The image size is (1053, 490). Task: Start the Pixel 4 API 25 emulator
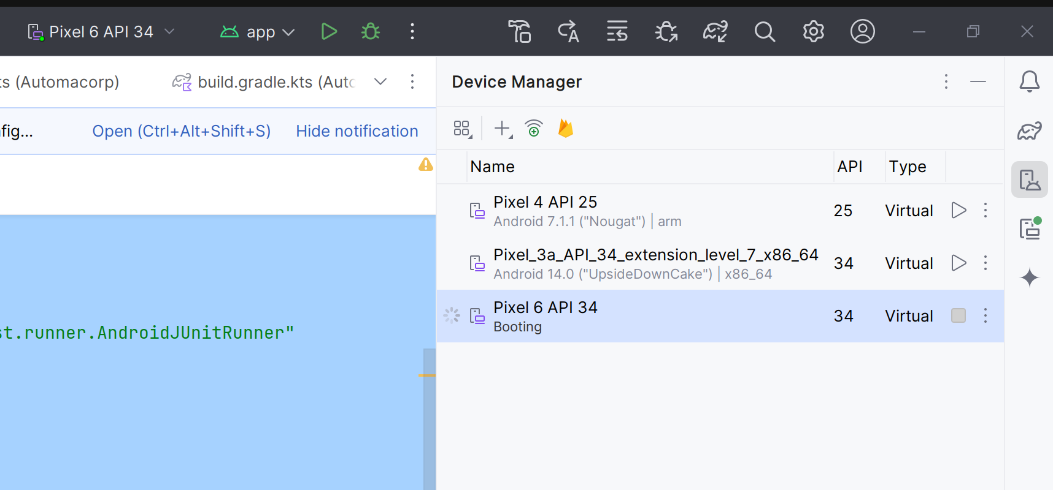(958, 210)
